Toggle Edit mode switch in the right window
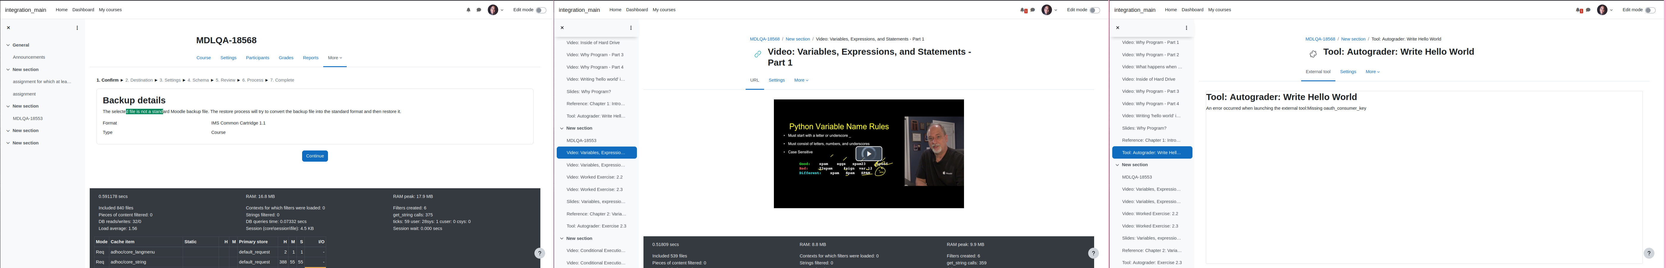This screenshot has width=1666, height=268. click(1650, 10)
